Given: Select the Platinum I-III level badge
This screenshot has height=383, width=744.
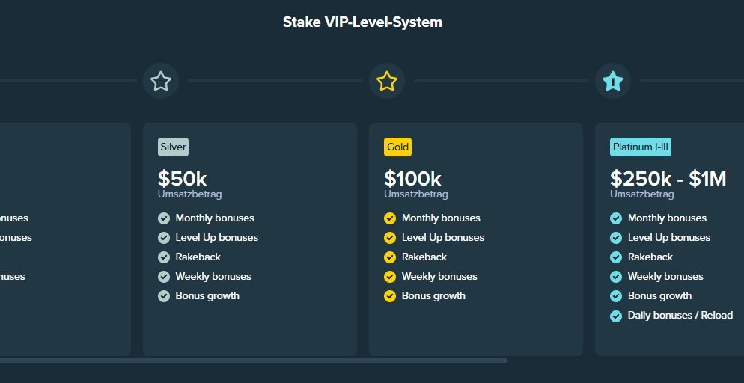Looking at the screenshot, I should tap(641, 147).
